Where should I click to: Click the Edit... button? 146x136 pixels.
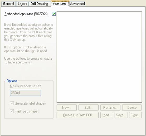click(x=89, y=108)
